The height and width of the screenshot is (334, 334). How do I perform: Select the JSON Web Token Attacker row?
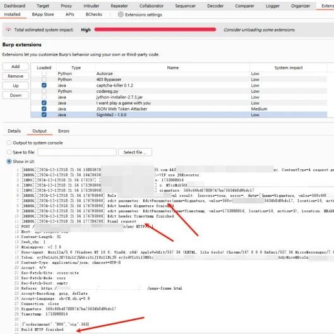(x=179, y=109)
